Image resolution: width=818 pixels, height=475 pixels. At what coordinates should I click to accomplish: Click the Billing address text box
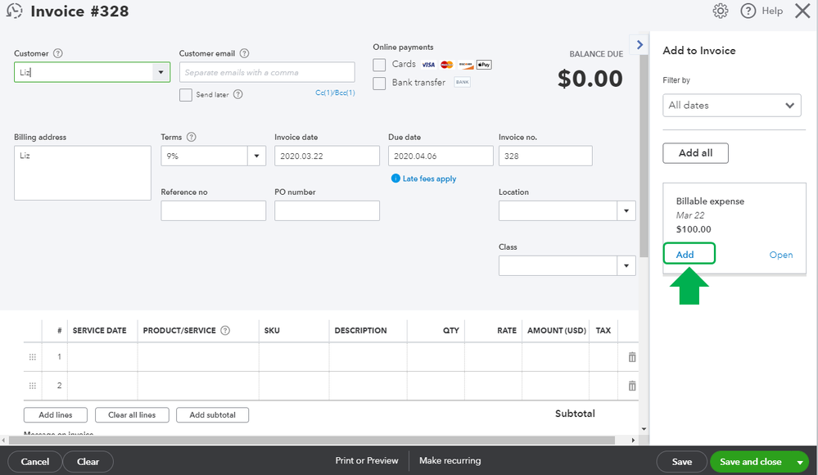coord(83,173)
